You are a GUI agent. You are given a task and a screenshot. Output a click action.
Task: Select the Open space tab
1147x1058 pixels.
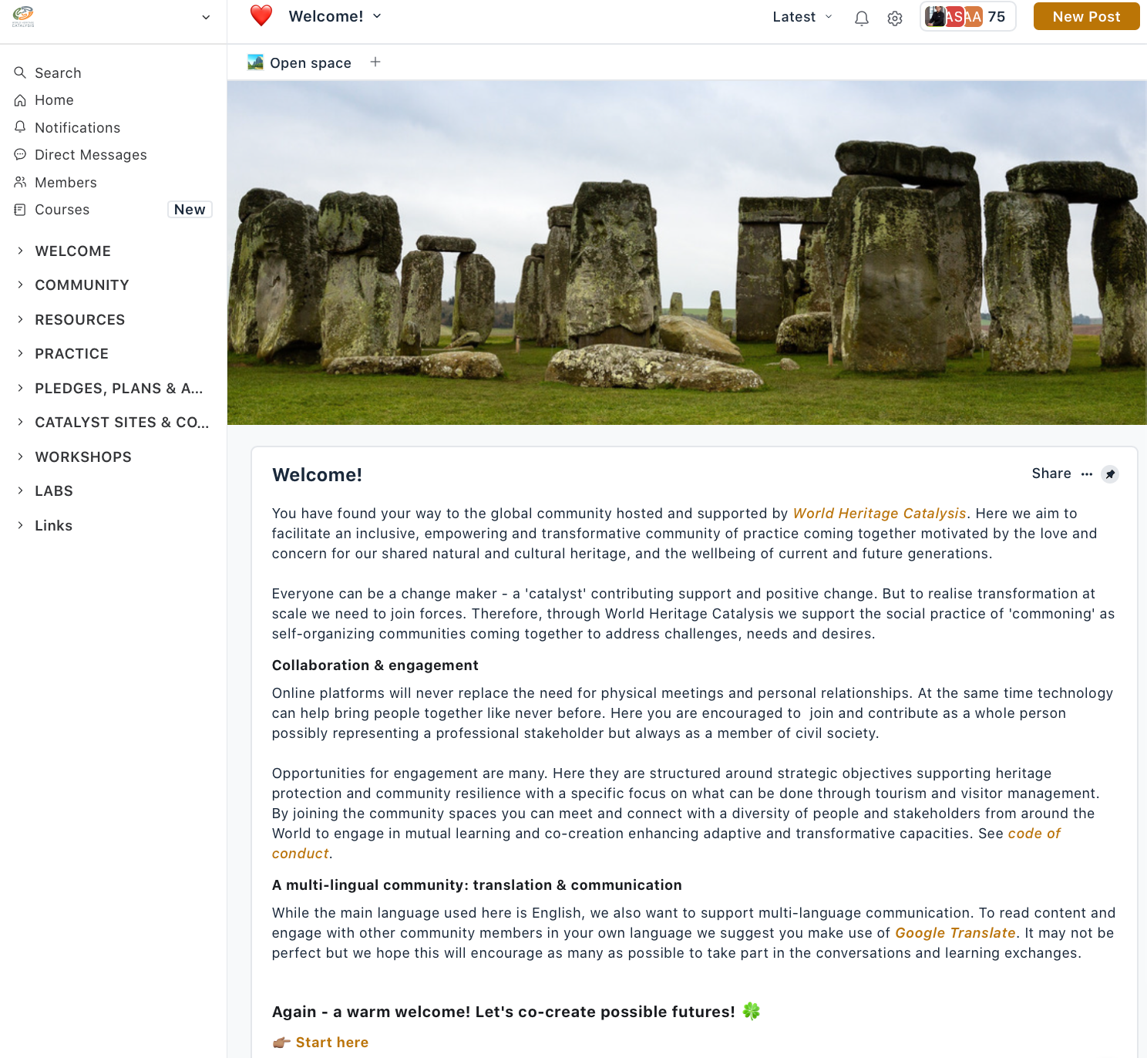click(299, 63)
